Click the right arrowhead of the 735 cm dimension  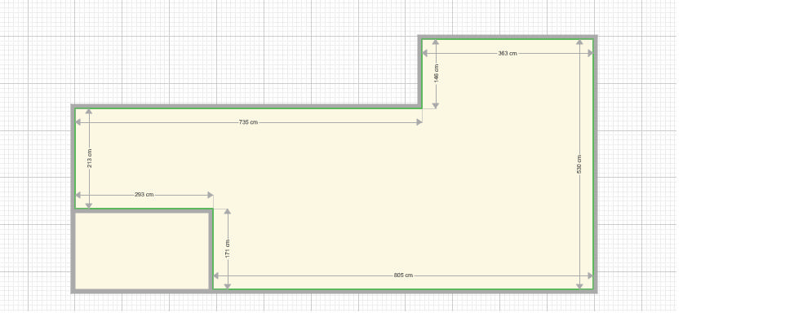419,122
